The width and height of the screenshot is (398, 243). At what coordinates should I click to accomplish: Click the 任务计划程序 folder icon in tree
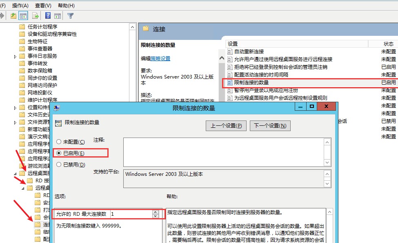[x=22, y=27]
